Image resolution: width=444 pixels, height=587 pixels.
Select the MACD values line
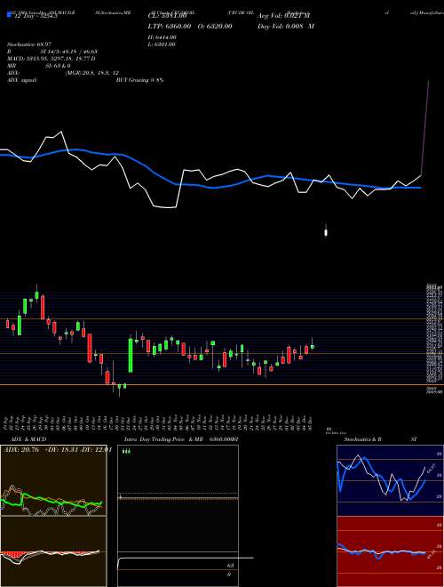[52, 59]
